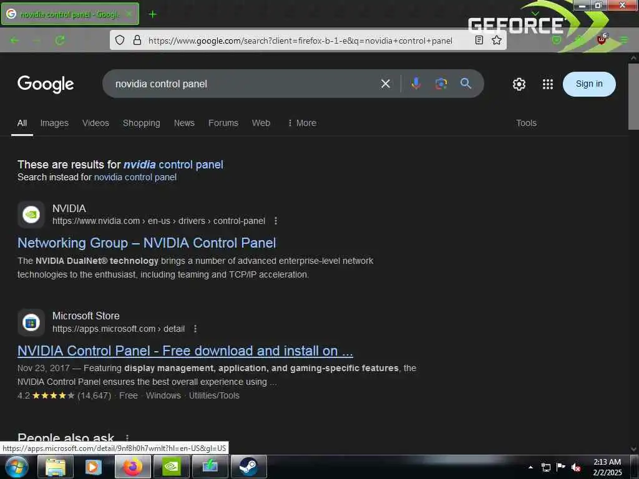Bookmark this page with the star icon
The width and height of the screenshot is (639, 479).
(x=496, y=40)
